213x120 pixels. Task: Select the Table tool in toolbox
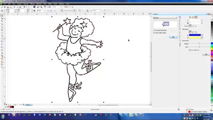[x=2, y=47]
